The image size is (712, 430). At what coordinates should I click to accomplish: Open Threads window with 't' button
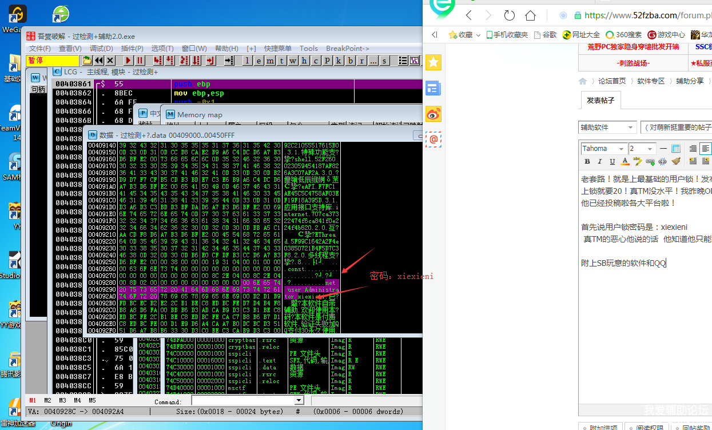click(281, 60)
